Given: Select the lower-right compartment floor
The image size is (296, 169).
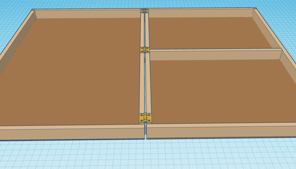Looking at the screenshot, I should click(219, 92).
